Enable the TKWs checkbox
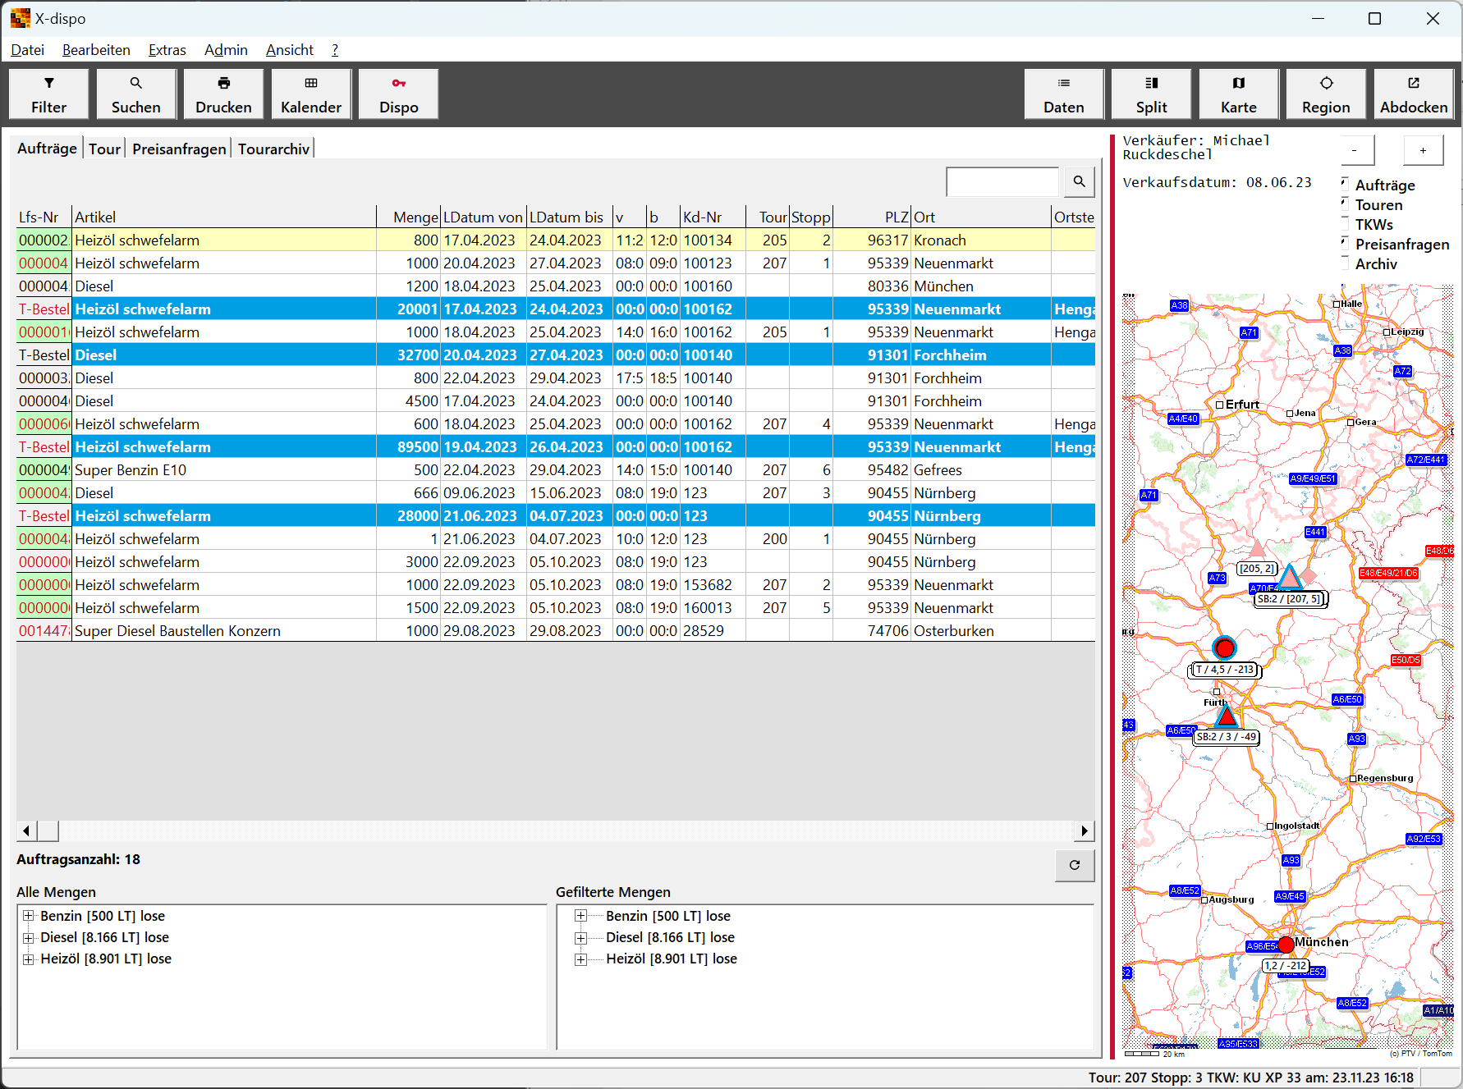The height and width of the screenshot is (1089, 1463). coord(1345,222)
